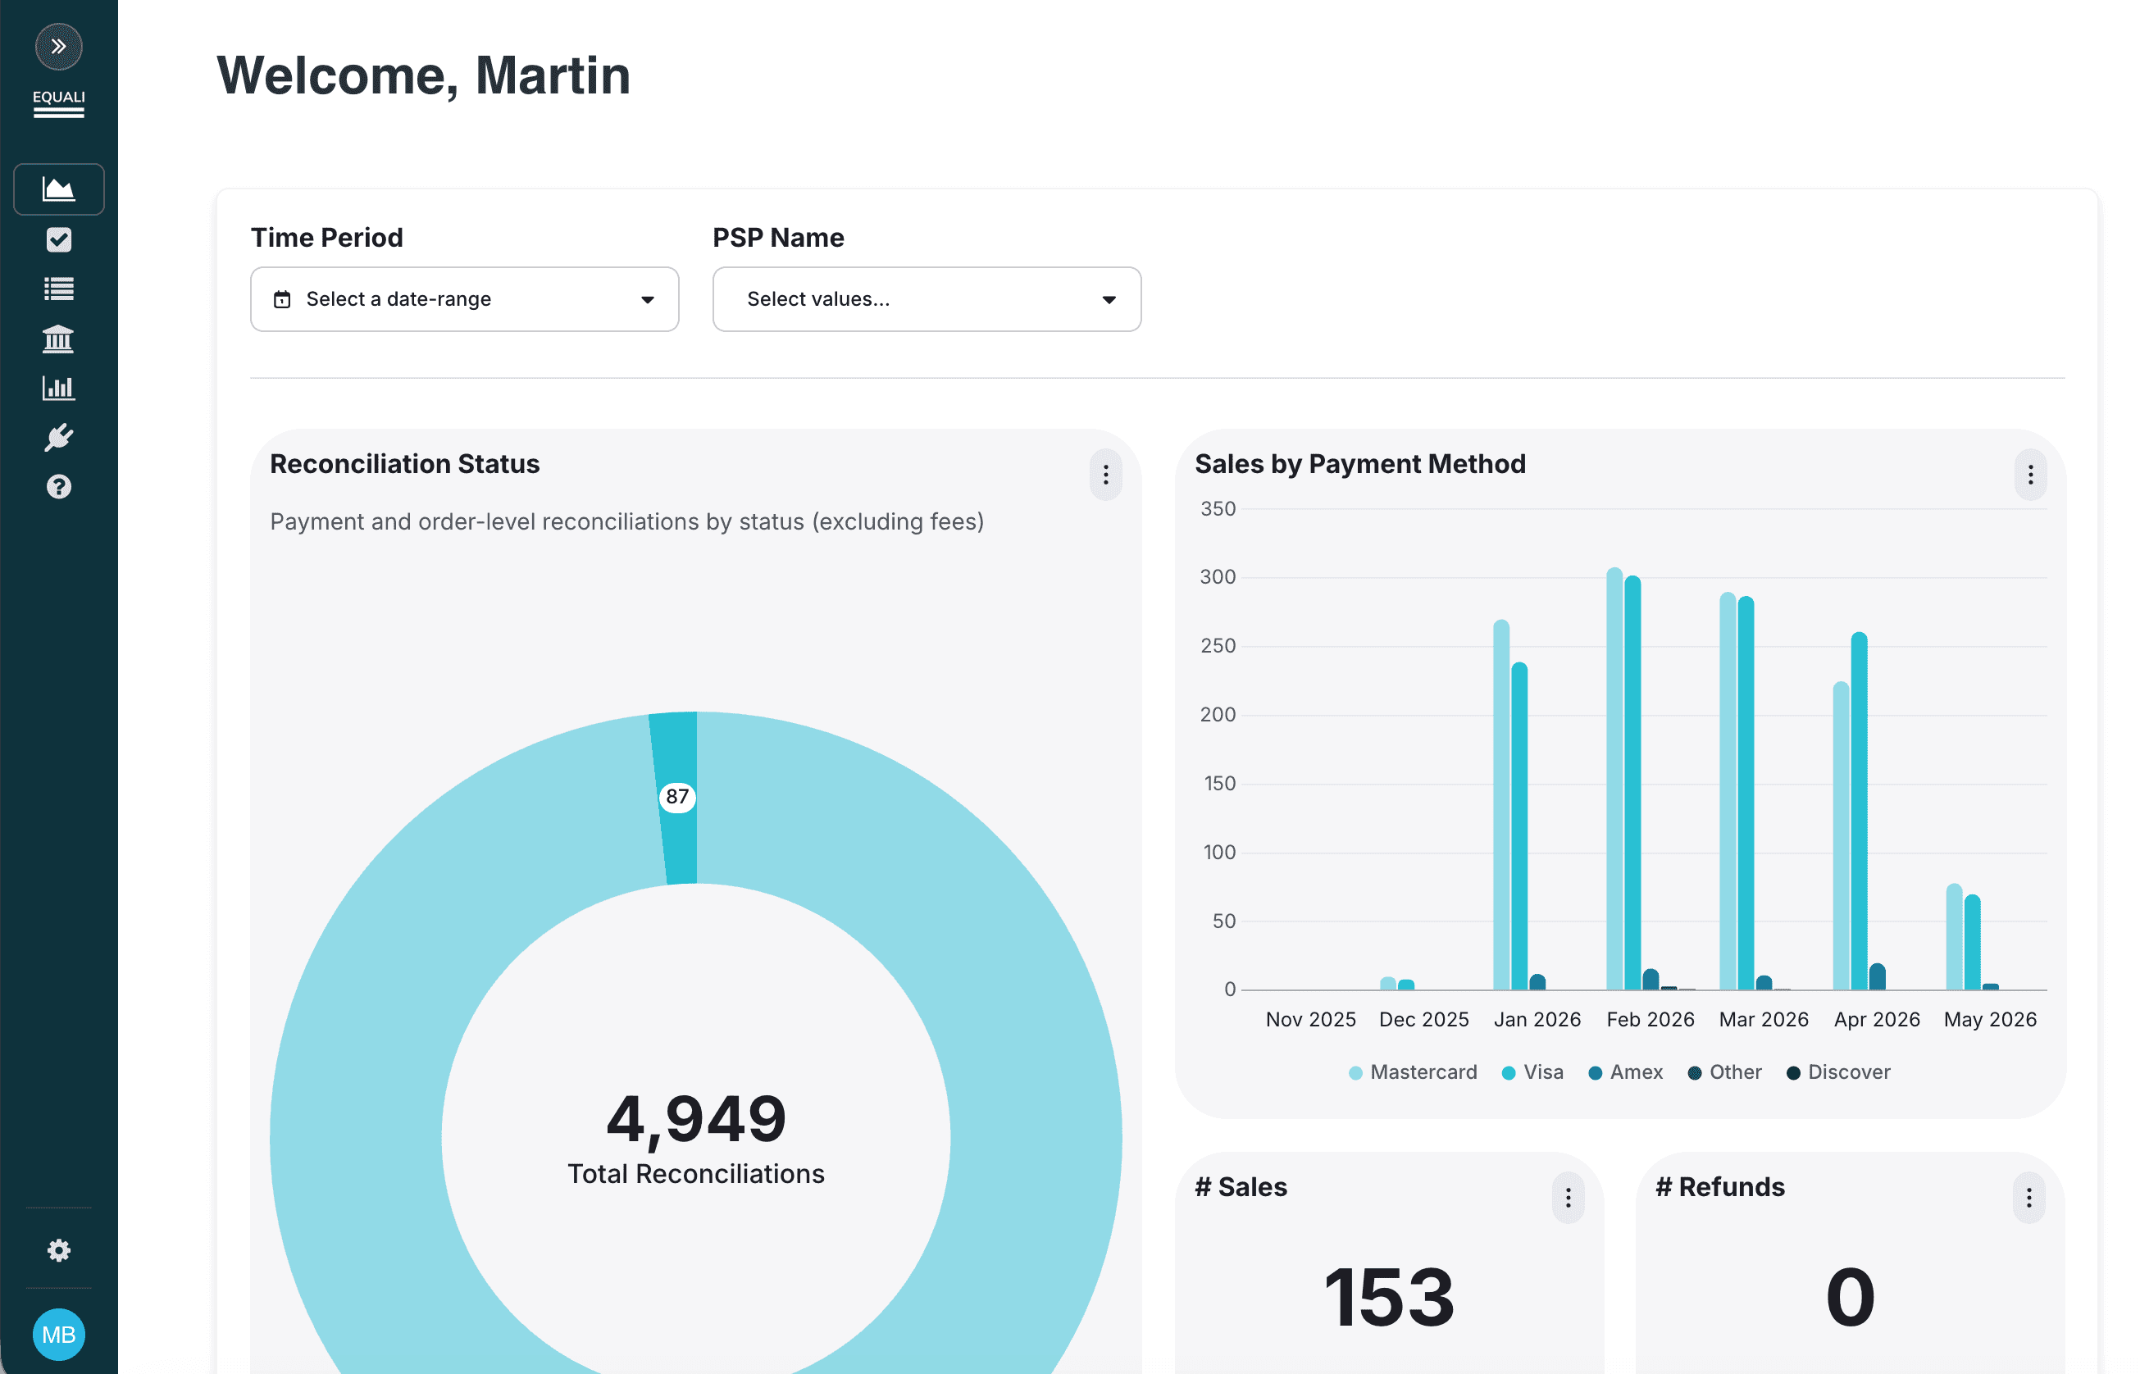This screenshot has height=1374, width=2140.
Task: Open the bar chart reports sidebar icon
Action: click(59, 388)
